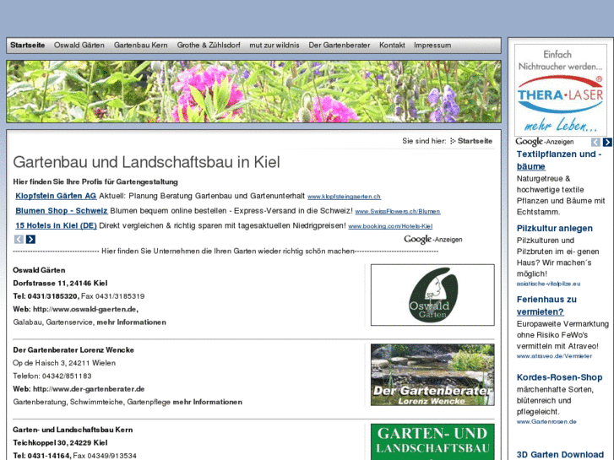The image size is (614, 460).
Task: Open mut zur wildnis page
Action: tap(274, 46)
